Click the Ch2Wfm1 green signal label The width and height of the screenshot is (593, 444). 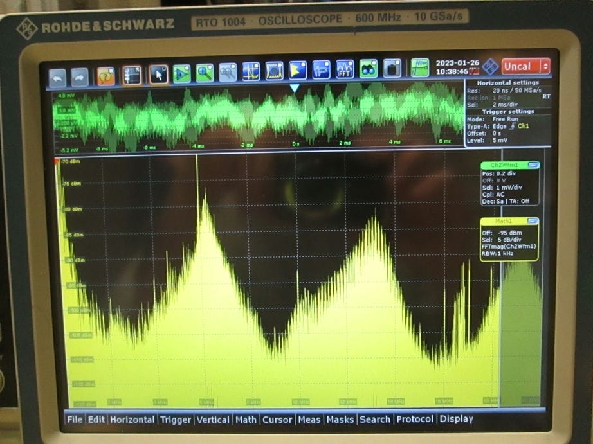(x=504, y=165)
